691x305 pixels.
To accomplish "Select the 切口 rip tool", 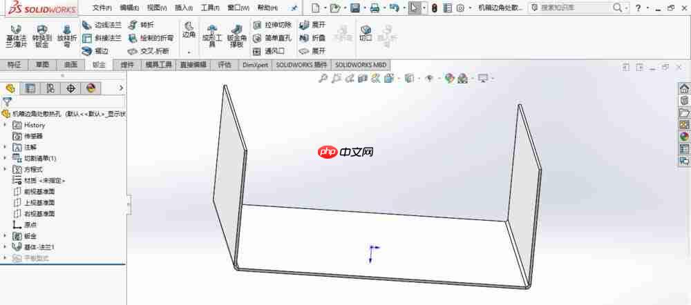I will (366, 33).
